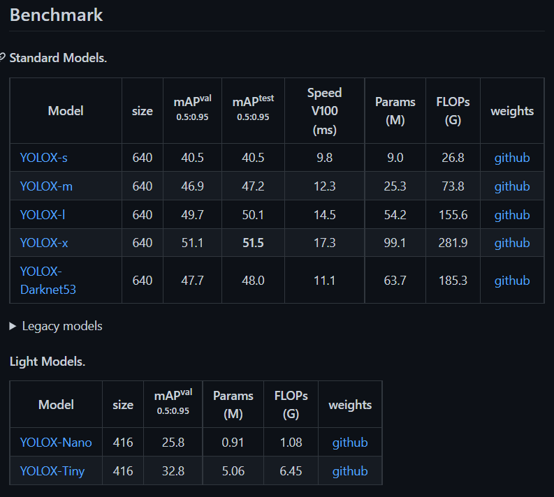Download YOLOX-s weights from github link
Viewport: 554px width, 497px height.
(x=512, y=158)
